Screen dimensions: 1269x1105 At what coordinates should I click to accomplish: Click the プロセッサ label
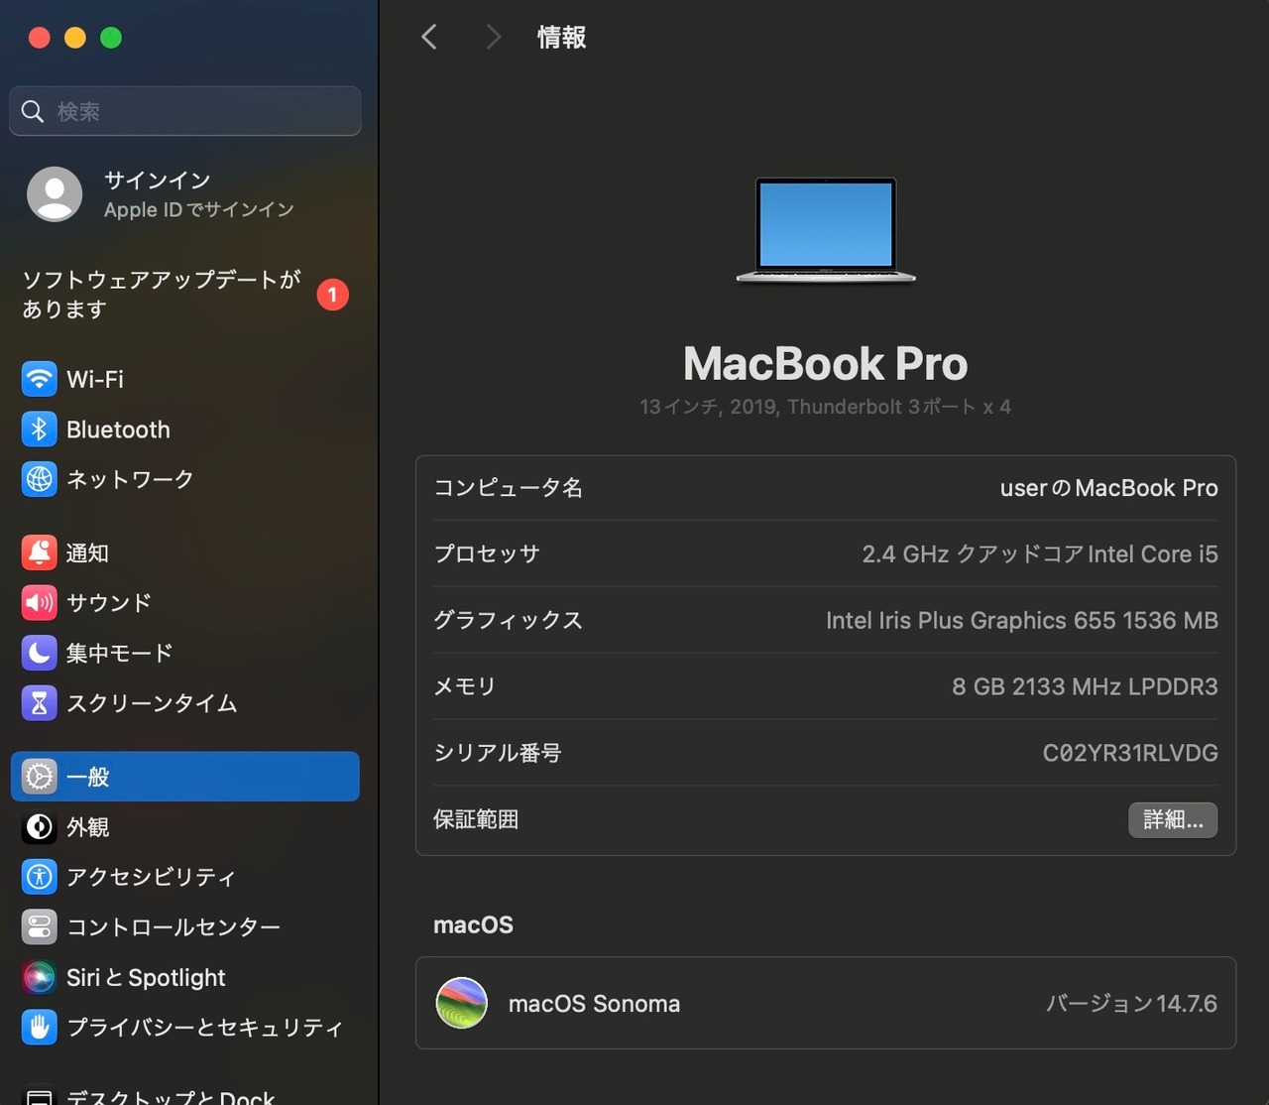pos(487,553)
